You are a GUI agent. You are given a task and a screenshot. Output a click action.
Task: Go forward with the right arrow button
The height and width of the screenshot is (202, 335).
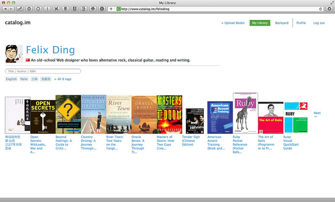[x=12, y=9]
